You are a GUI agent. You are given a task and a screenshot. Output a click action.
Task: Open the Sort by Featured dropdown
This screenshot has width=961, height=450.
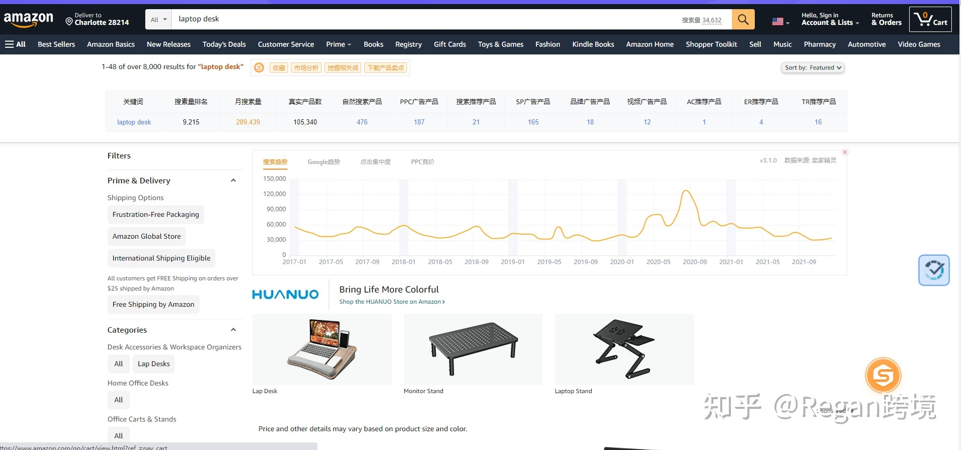pyautogui.click(x=812, y=68)
